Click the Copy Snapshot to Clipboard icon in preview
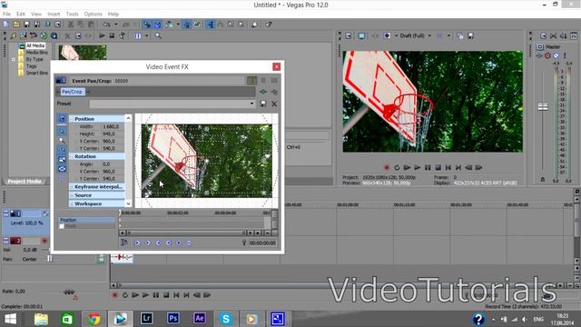Viewport: 581px width, 327px height. point(460,36)
